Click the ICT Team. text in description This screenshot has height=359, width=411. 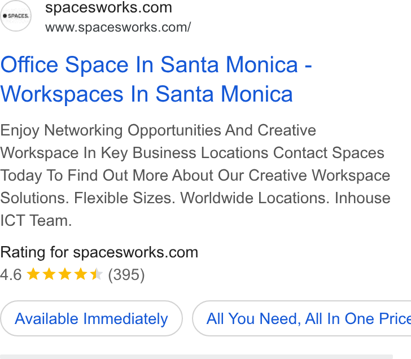36,221
